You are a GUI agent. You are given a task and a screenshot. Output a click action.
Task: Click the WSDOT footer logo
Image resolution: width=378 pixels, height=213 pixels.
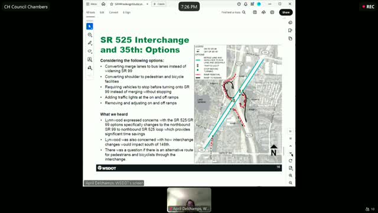click(107, 168)
